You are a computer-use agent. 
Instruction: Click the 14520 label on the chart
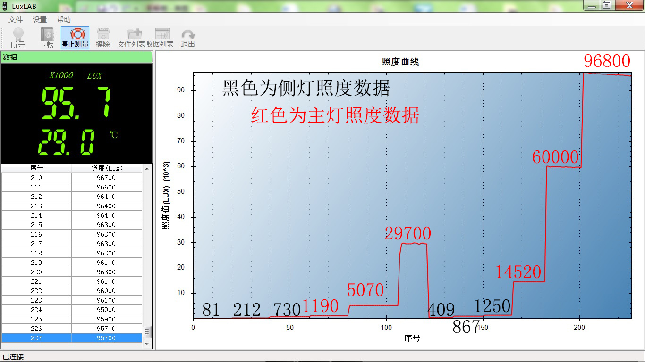[518, 272]
